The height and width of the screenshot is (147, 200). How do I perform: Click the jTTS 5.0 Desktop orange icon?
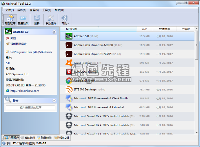[69, 90]
